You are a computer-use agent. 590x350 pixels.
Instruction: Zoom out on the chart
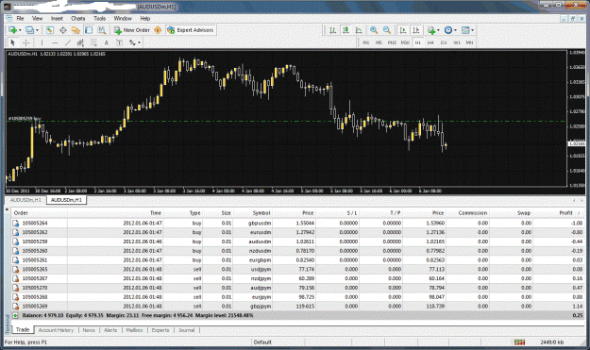pyautogui.click(x=386, y=30)
